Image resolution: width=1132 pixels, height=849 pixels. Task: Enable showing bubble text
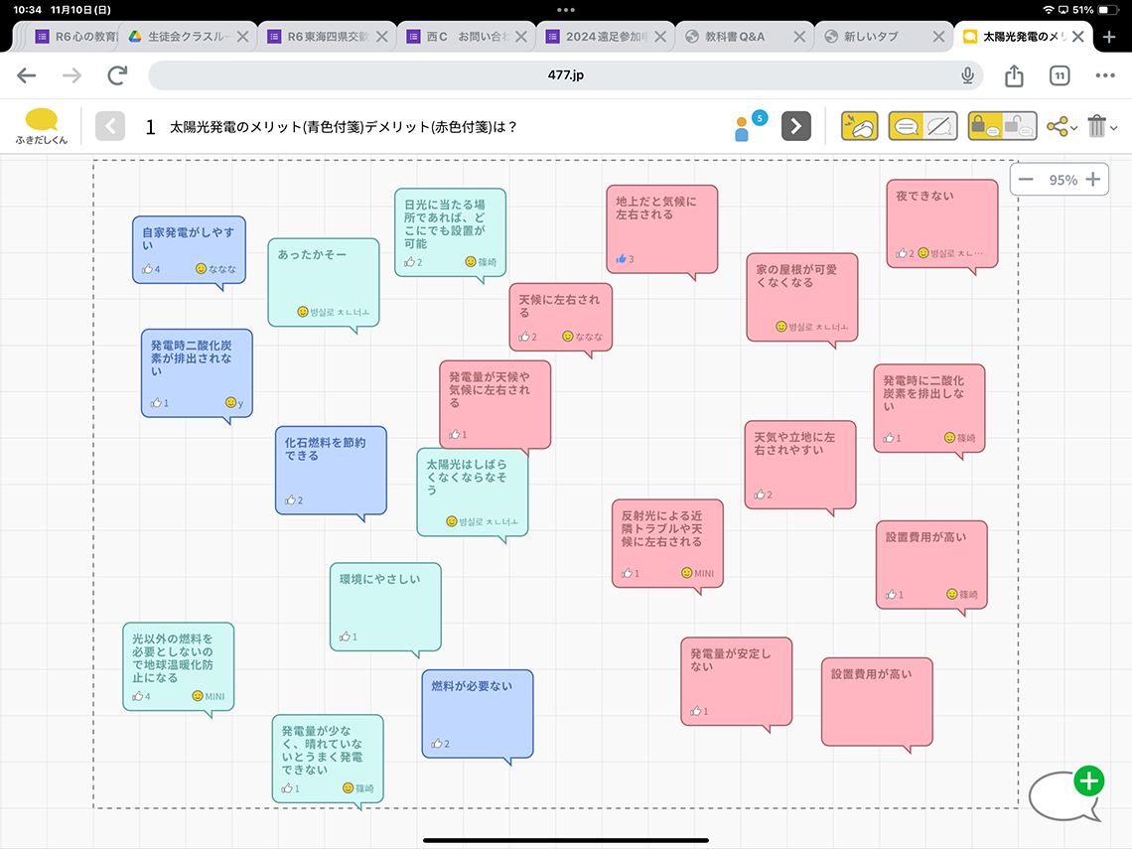pyautogui.click(x=906, y=126)
